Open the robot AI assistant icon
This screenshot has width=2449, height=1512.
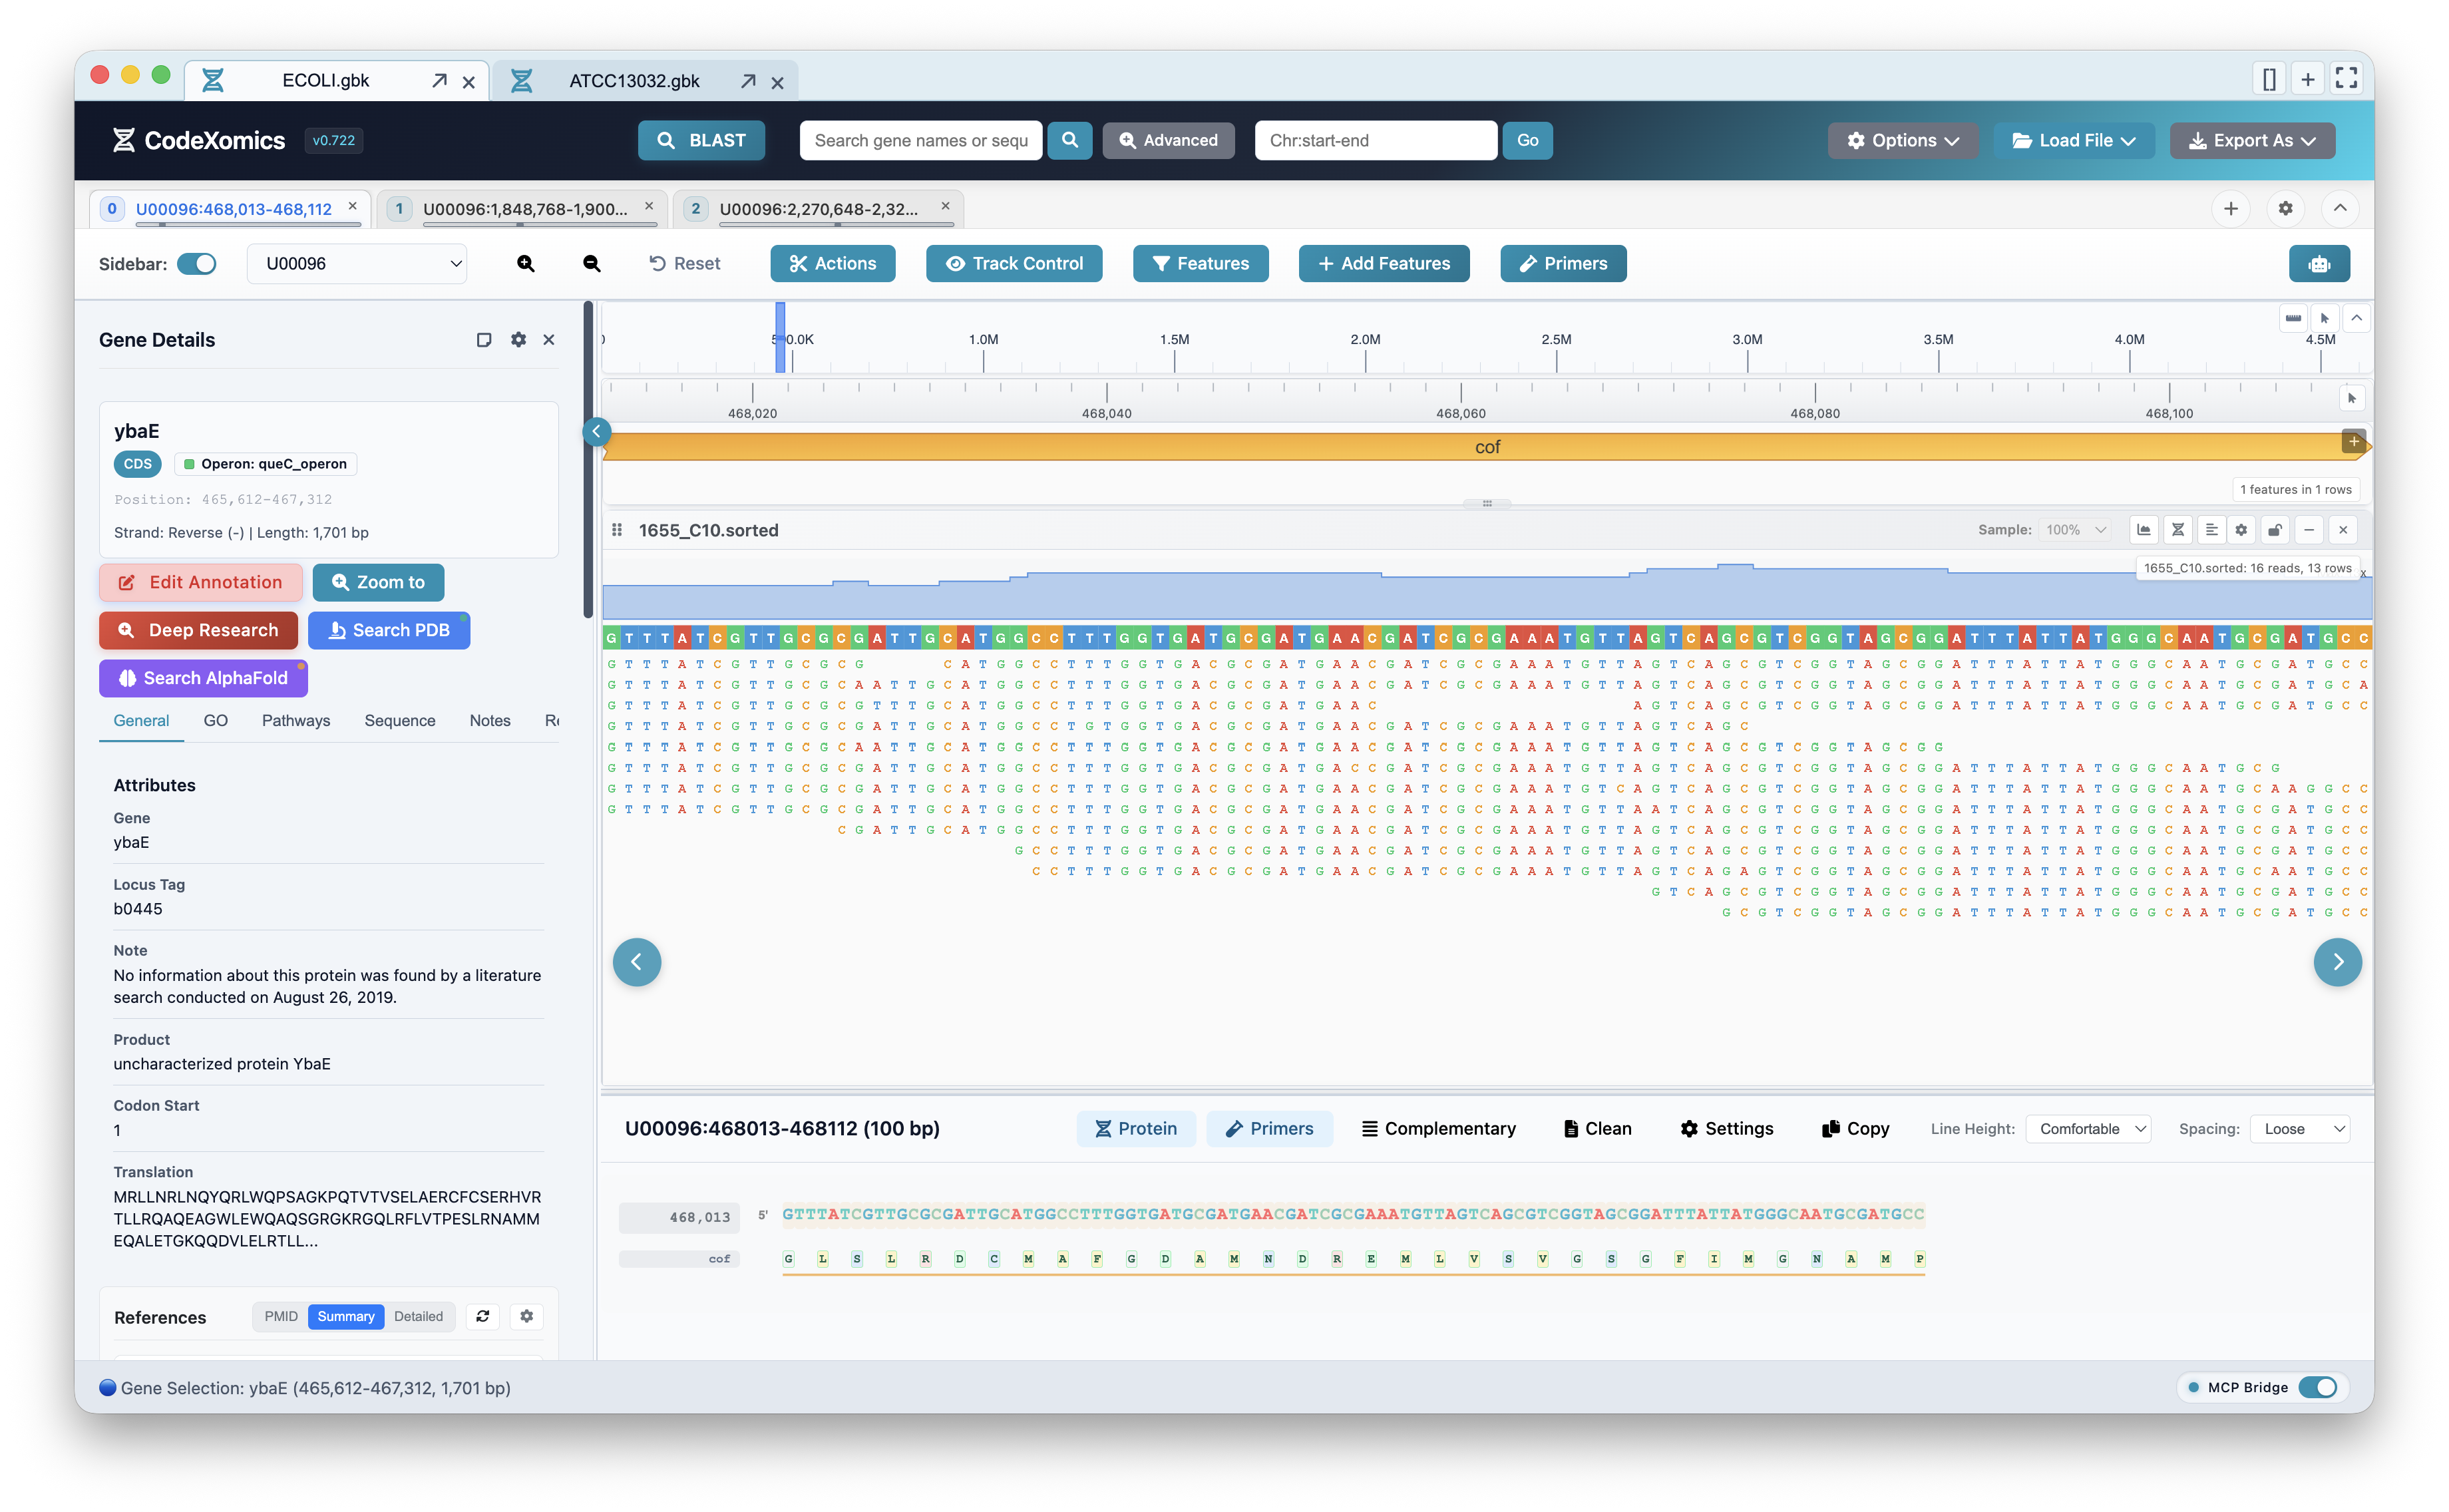click(2319, 264)
